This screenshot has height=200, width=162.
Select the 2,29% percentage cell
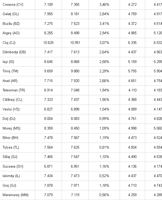point(104,71)
